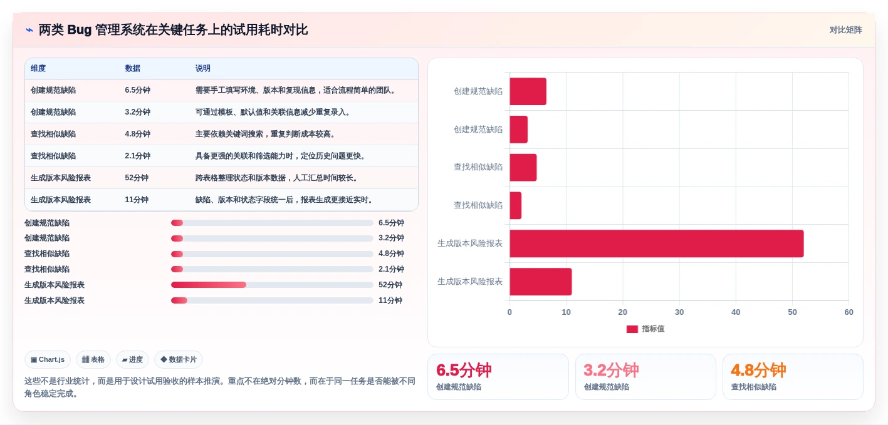Click table cell 缺陷、版本和状态字段统一后
Screen dimensions: 888x425
(285, 200)
